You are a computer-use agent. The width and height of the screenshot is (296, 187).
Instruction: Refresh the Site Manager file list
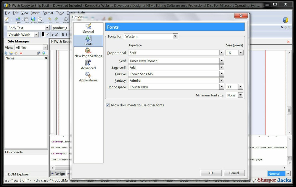pyautogui.click(x=6, y=53)
